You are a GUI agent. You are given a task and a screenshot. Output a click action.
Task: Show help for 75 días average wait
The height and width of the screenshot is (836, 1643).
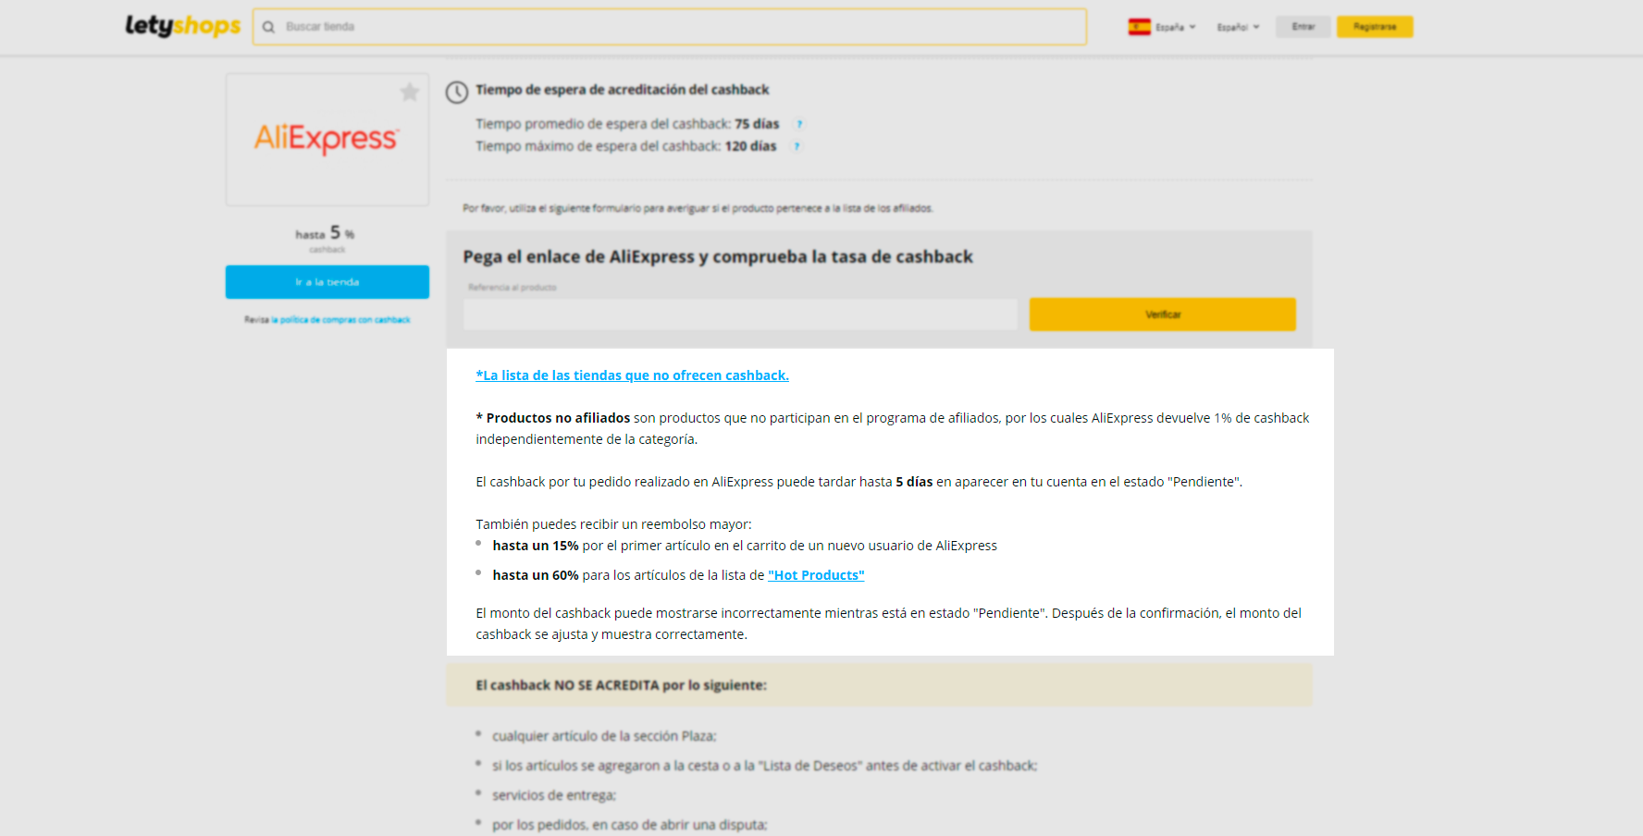coord(799,124)
